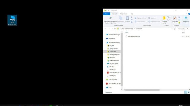The width and height of the screenshot is (190, 106).
Task: Switch to large thumbnails view in the status bar
Action: 189,92
